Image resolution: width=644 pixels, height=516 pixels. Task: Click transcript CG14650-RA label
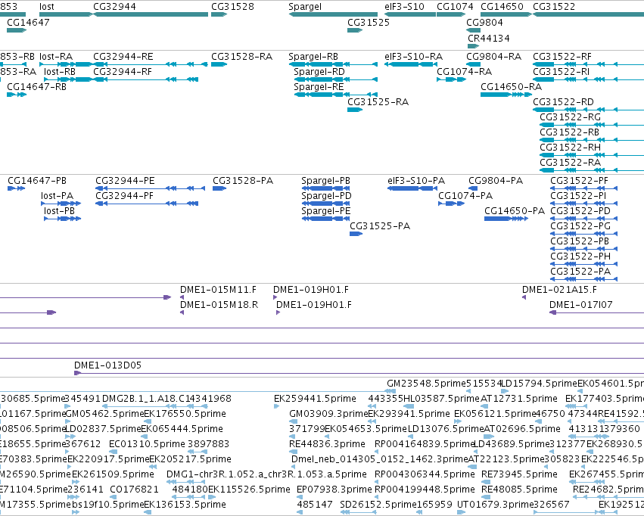pyautogui.click(x=512, y=86)
